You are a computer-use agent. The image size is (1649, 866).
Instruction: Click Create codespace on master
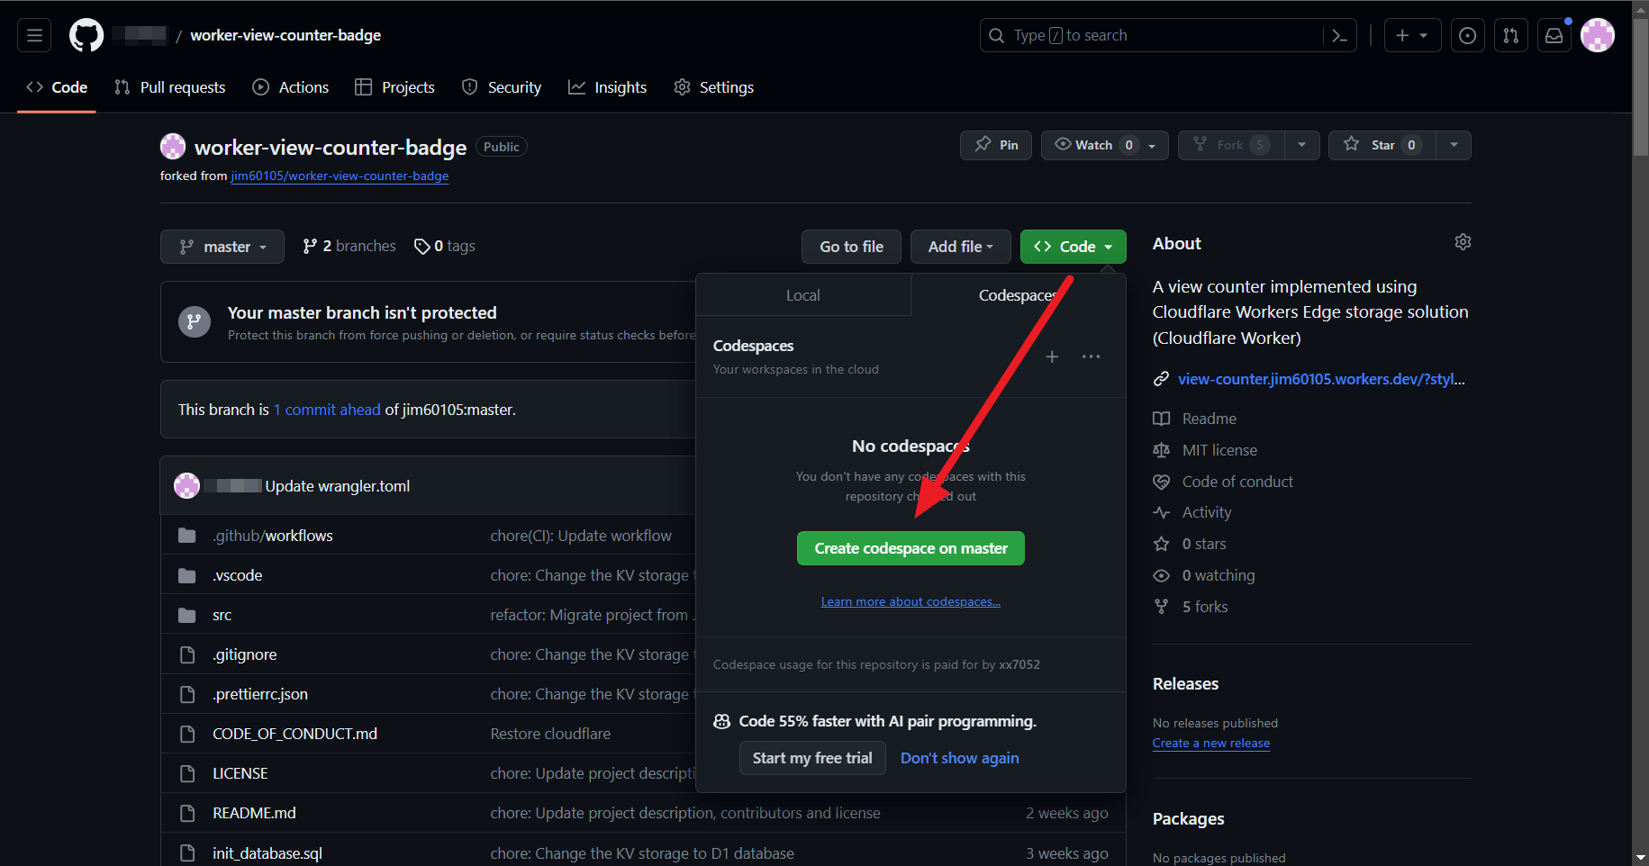[911, 548]
